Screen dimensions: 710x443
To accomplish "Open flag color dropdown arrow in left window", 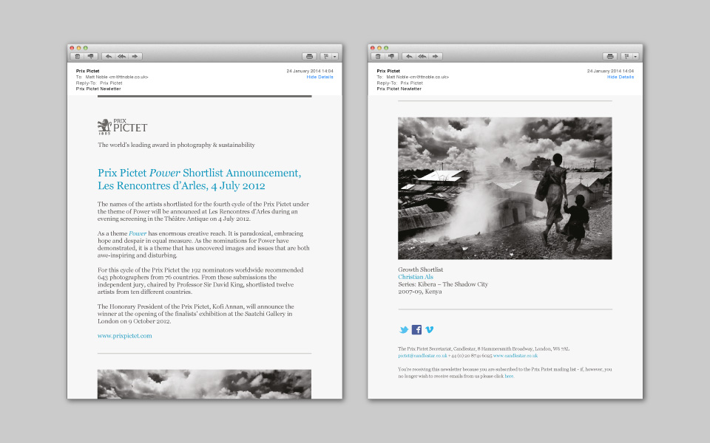I will (x=335, y=57).
